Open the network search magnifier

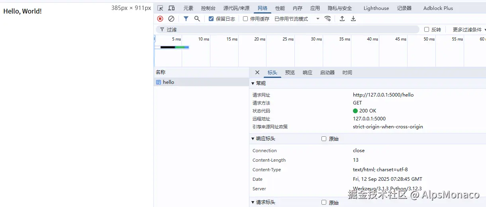click(x=197, y=19)
